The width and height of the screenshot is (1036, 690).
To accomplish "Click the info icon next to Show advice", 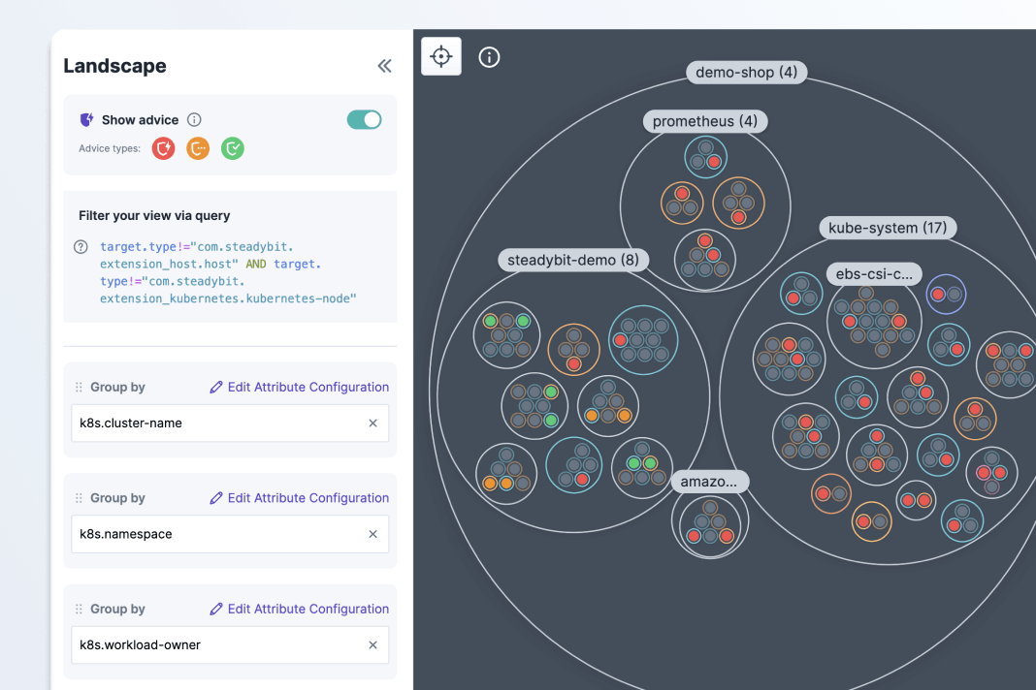I will click(194, 120).
